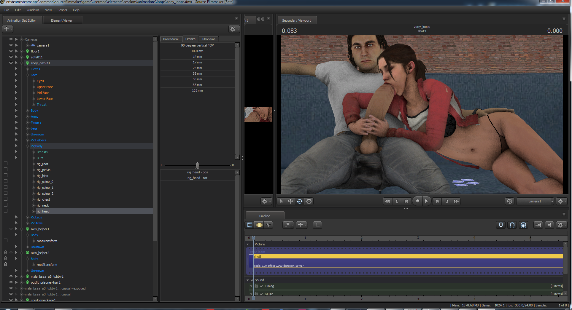The width and height of the screenshot is (572, 310).
Task: Open the Timeline gear settings
Action: point(561,225)
